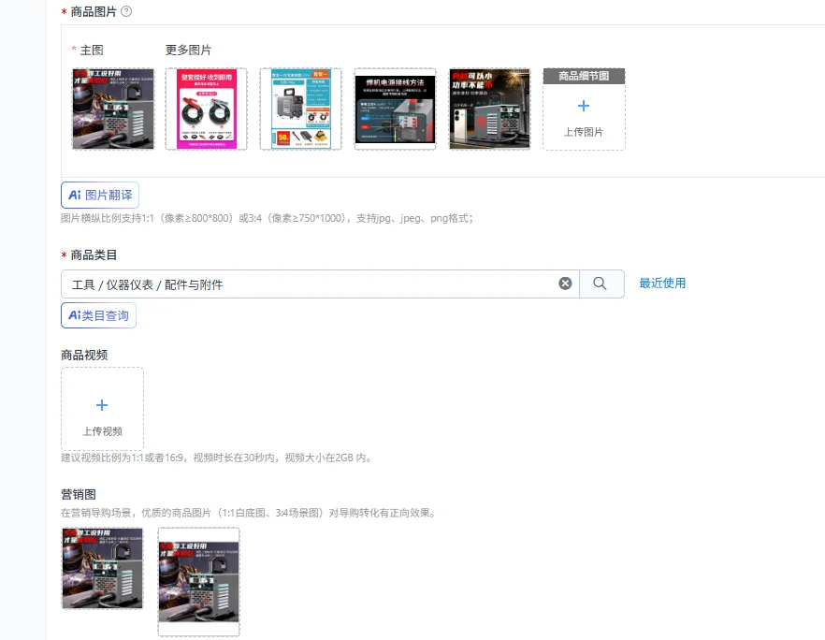Open the pink welding clamps thumbnail

(206, 109)
